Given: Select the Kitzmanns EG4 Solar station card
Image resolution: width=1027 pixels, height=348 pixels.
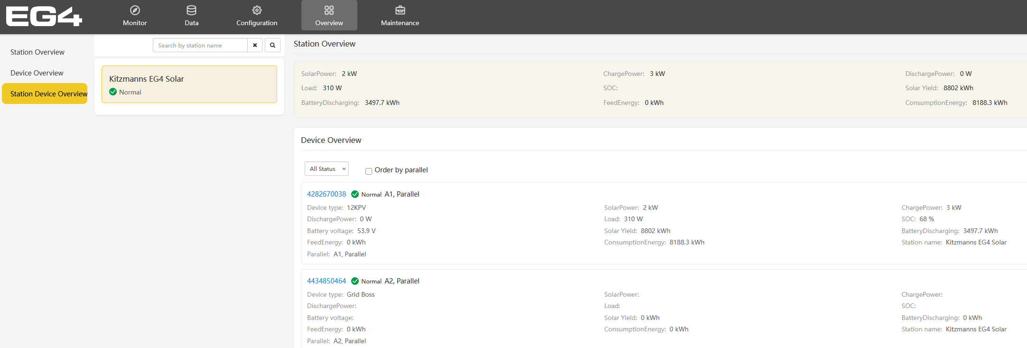Looking at the screenshot, I should 189,84.
